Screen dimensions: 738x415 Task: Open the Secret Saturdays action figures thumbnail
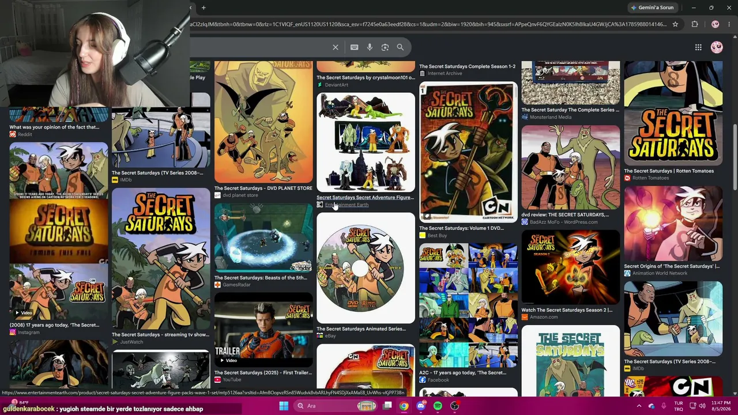pyautogui.click(x=366, y=142)
